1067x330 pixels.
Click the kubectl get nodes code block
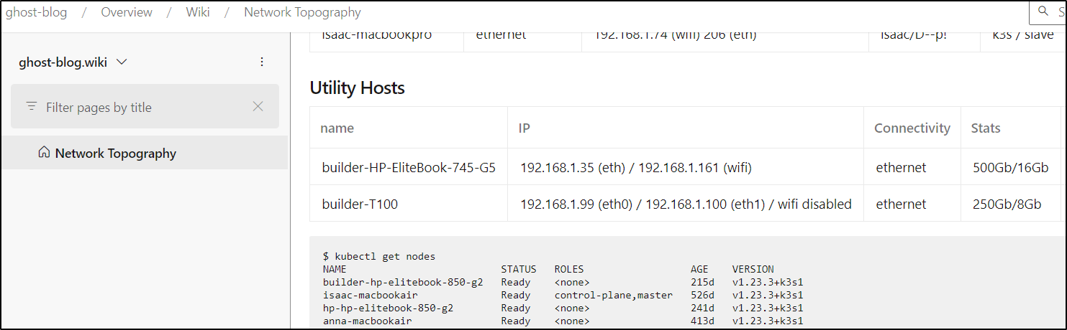687,283
